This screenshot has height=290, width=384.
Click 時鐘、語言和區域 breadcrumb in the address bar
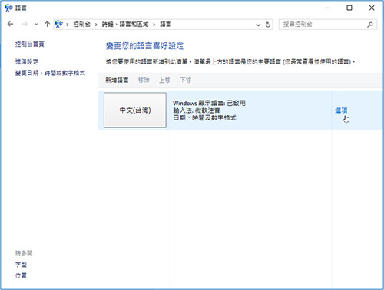[125, 25]
